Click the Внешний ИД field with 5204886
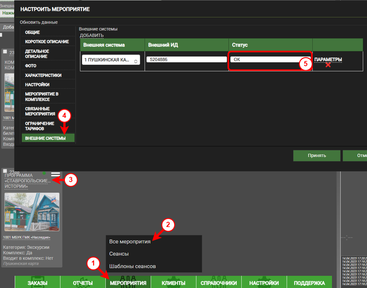367x288 pixels. 186,59
